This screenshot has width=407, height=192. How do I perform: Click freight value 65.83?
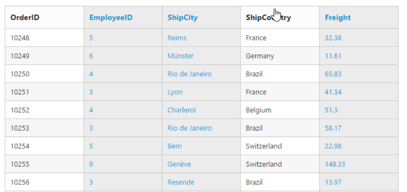pyautogui.click(x=333, y=74)
